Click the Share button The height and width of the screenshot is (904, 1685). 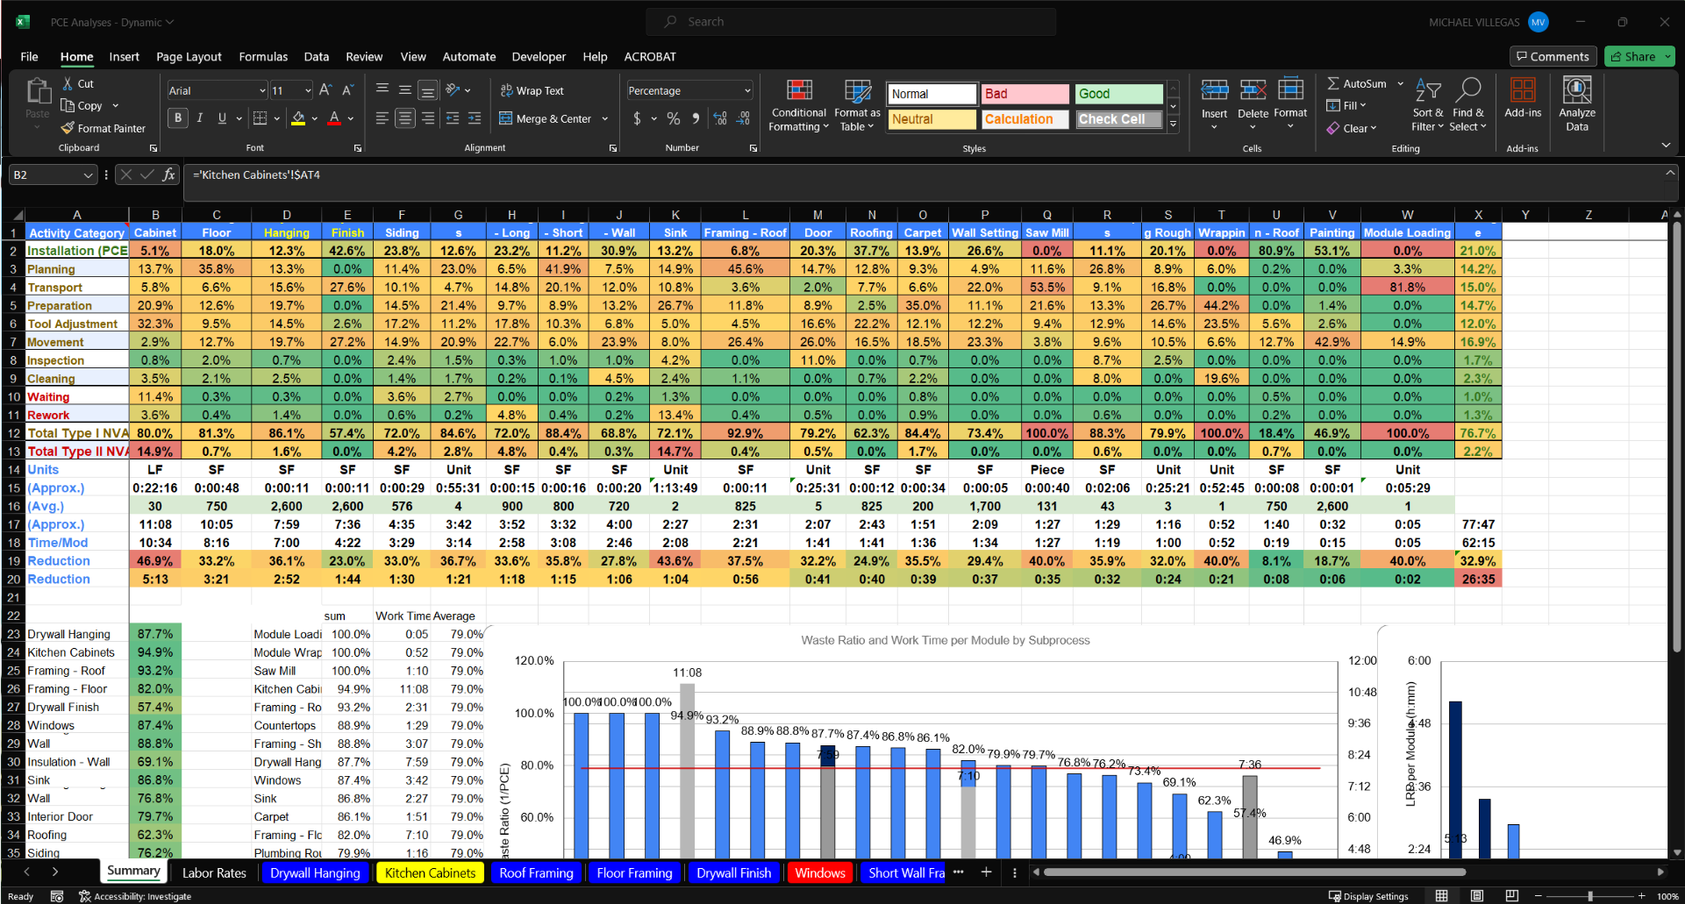(1639, 56)
